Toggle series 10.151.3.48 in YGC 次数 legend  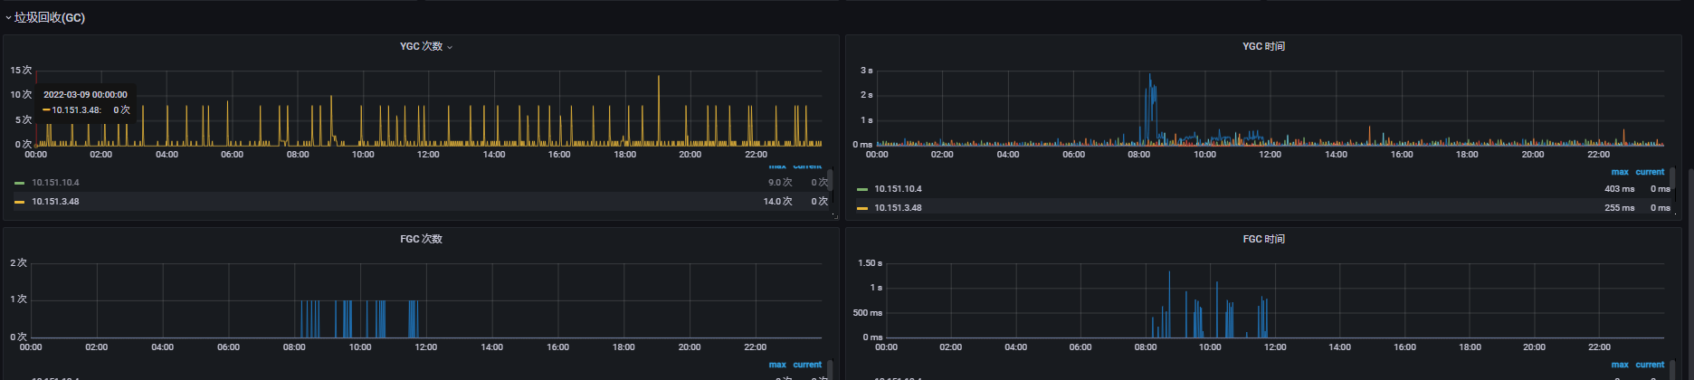(55, 202)
